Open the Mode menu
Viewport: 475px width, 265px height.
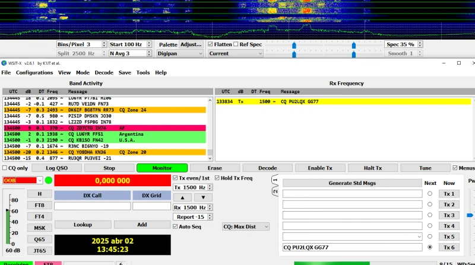click(83, 72)
